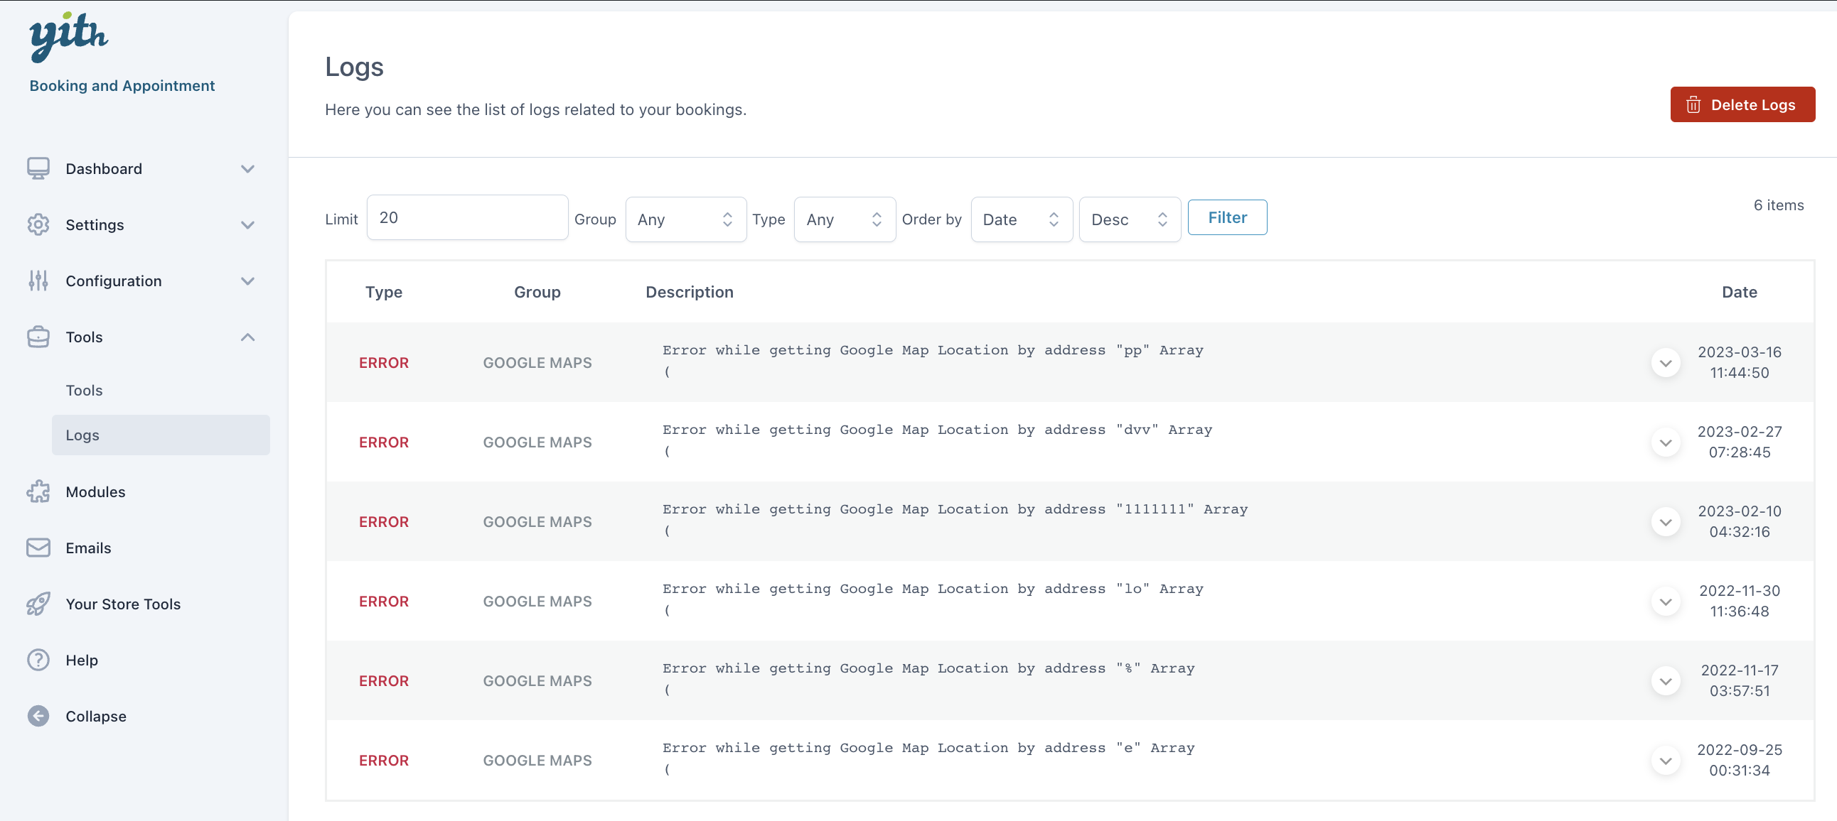Click the Filter button

1226,217
